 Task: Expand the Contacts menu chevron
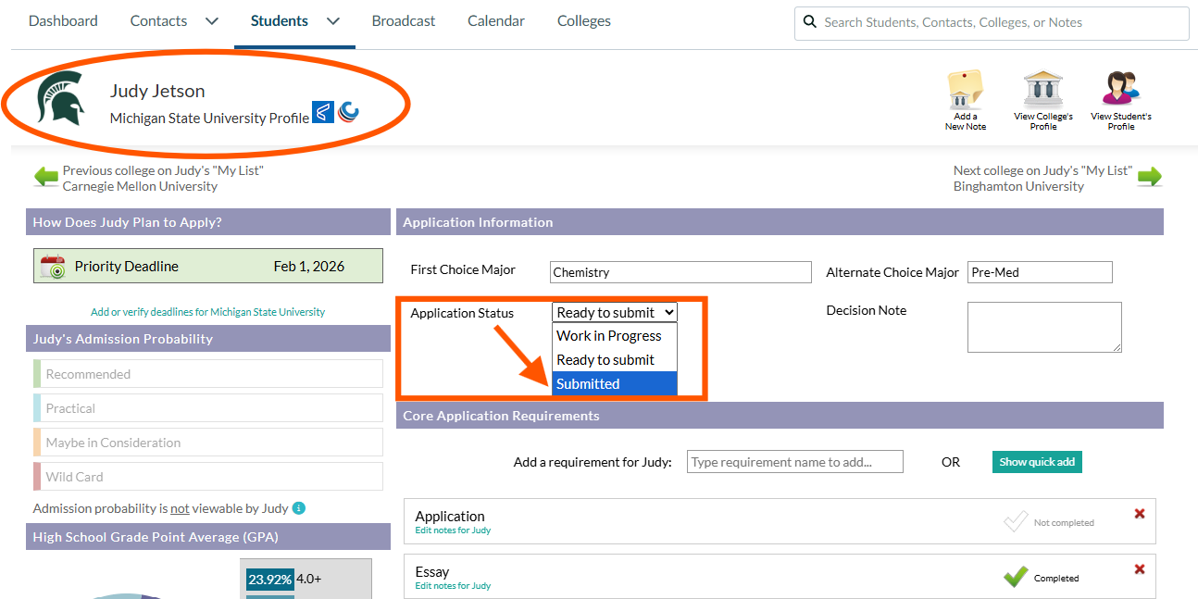point(211,21)
